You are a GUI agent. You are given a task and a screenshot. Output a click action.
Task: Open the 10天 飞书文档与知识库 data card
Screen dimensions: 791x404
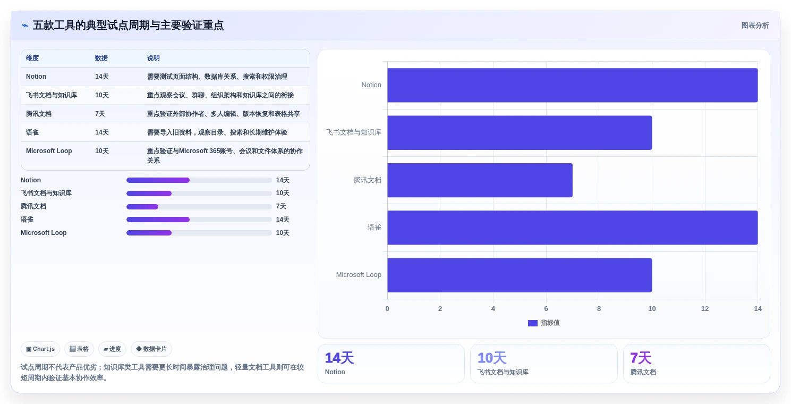[543, 364]
